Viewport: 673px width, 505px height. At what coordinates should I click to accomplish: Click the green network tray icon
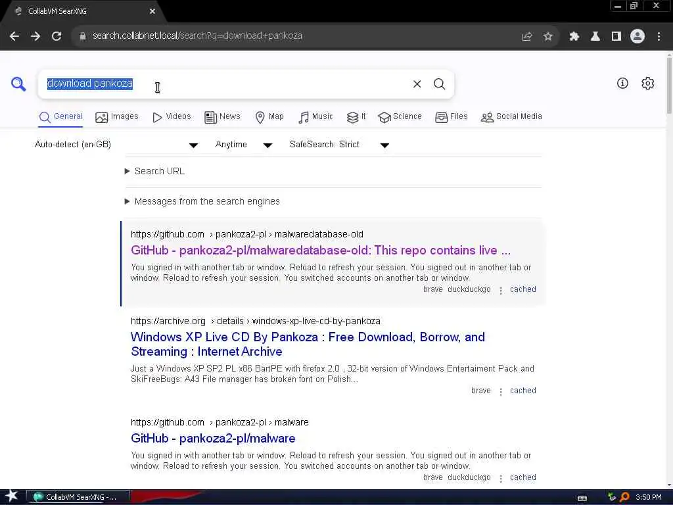(x=612, y=497)
